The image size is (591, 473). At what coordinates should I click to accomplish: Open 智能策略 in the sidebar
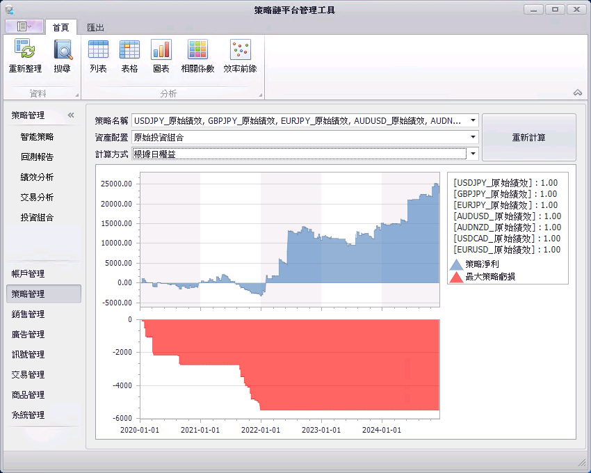pyautogui.click(x=37, y=136)
